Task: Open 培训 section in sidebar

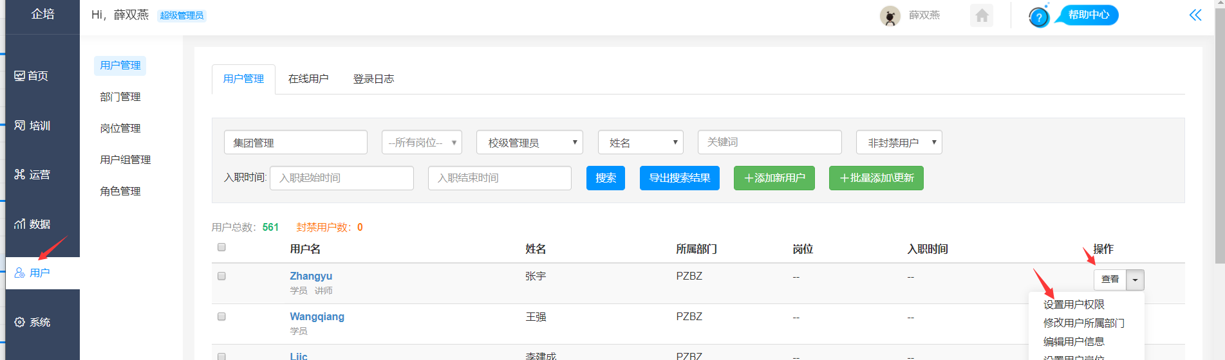Action: (x=32, y=125)
